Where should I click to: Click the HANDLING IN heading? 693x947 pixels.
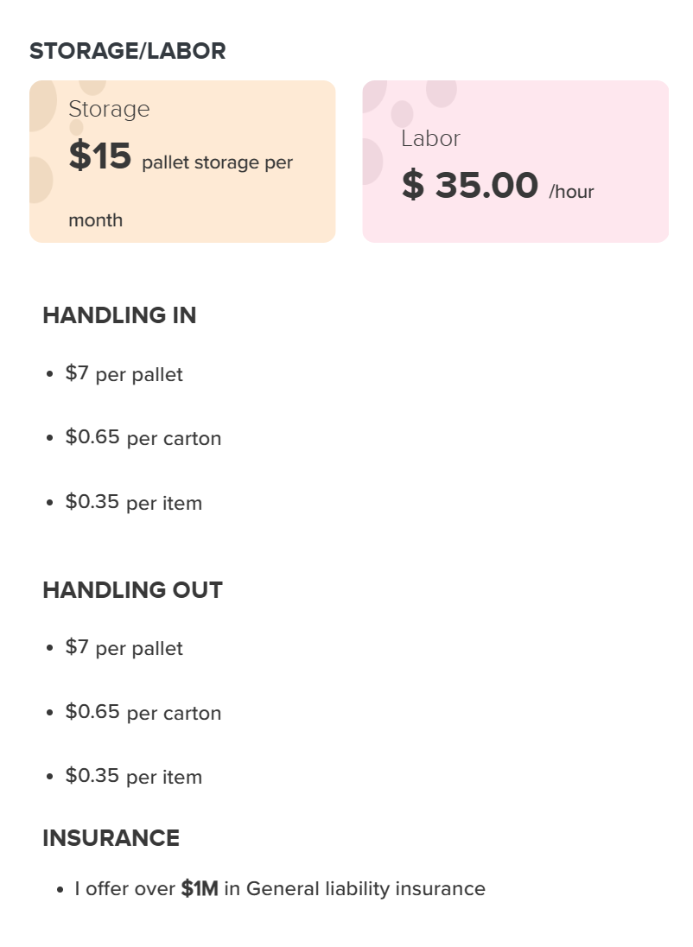(119, 315)
